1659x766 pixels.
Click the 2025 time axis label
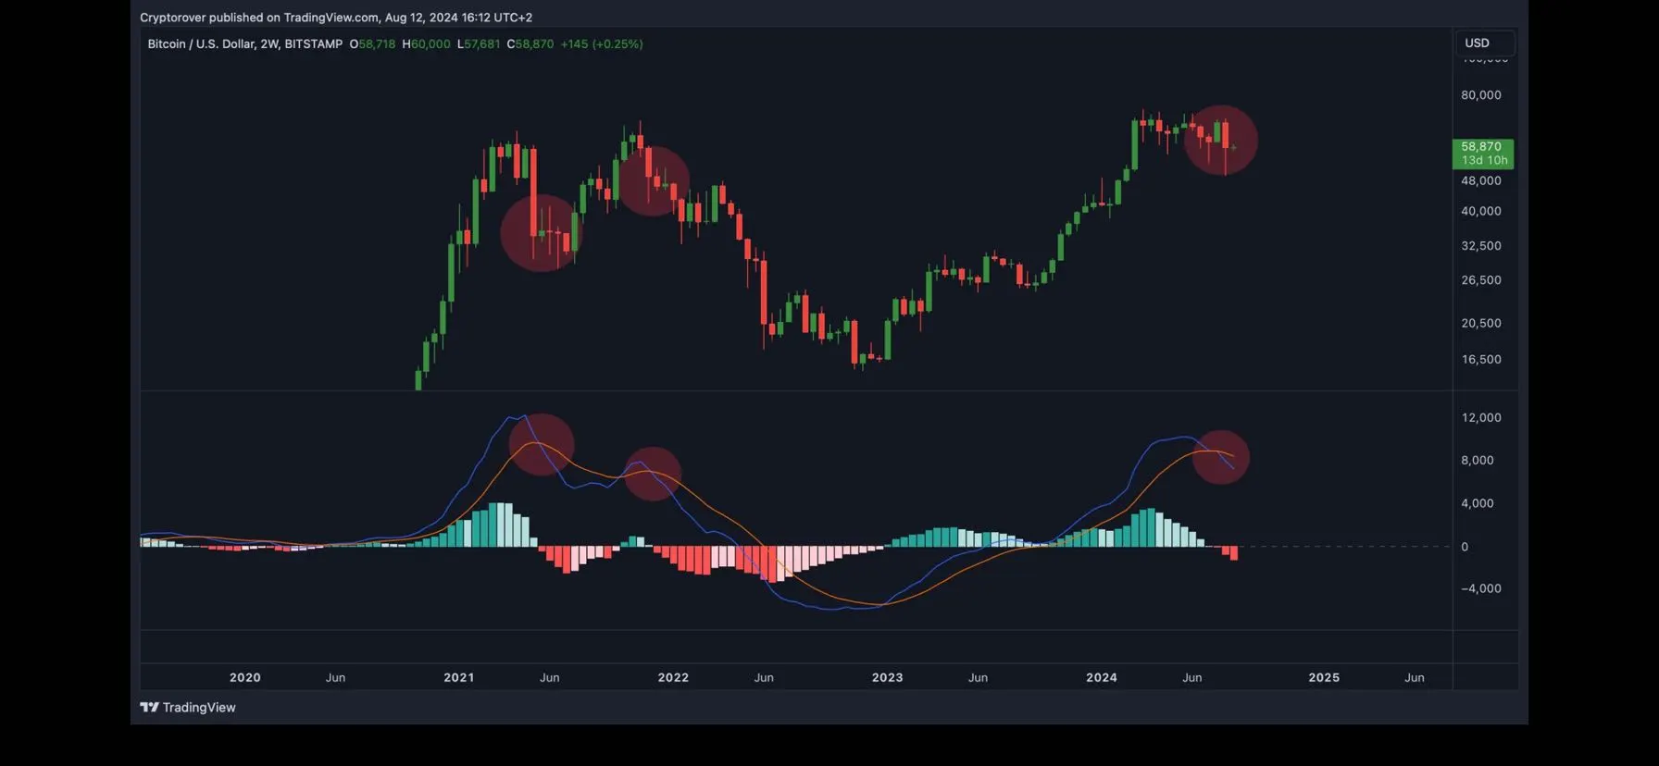click(1324, 678)
